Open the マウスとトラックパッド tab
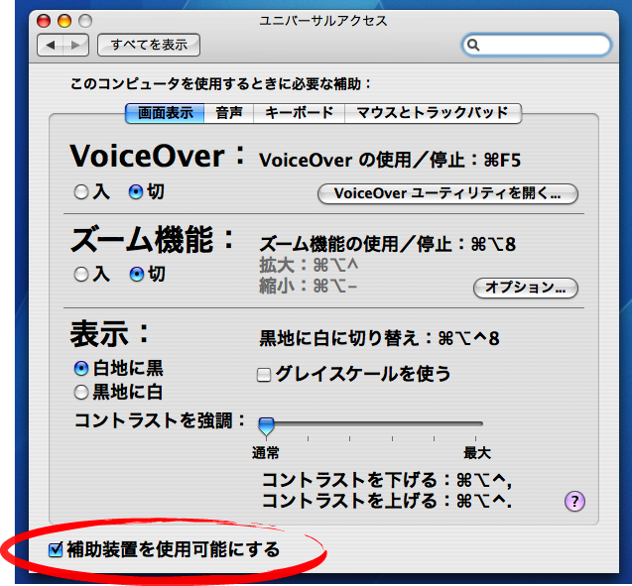The image size is (632, 586). coord(433,113)
